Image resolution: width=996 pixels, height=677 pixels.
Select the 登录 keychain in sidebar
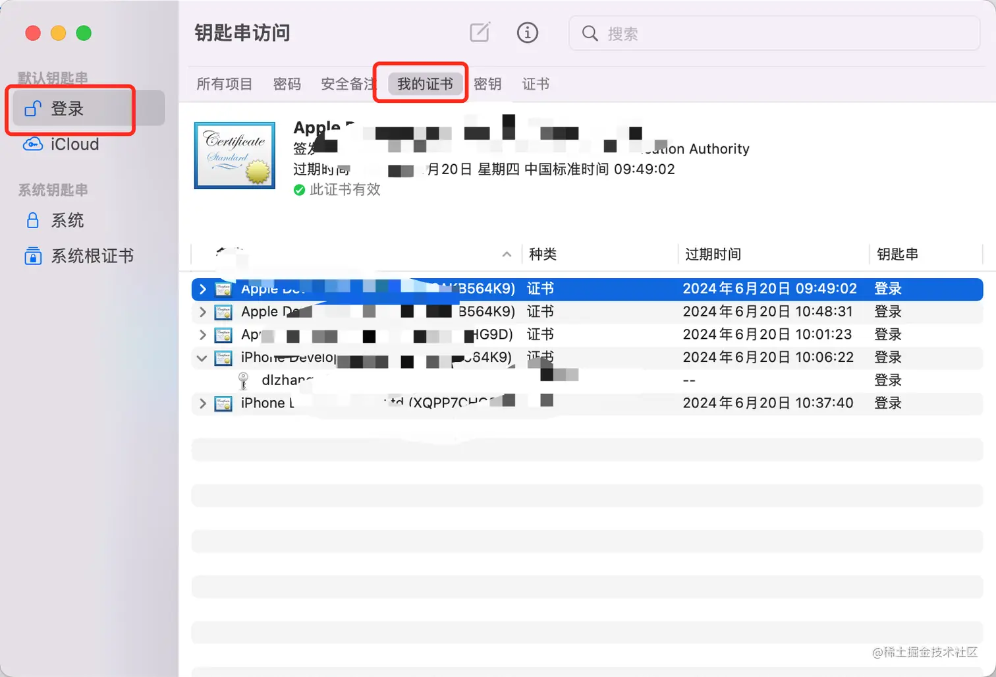88,108
